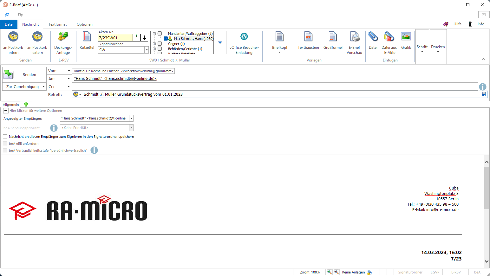The width and height of the screenshot is (490, 276).
Task: Collapse the Mandanten/Auftraggeber tree node
Action: pyautogui.click(x=154, y=34)
